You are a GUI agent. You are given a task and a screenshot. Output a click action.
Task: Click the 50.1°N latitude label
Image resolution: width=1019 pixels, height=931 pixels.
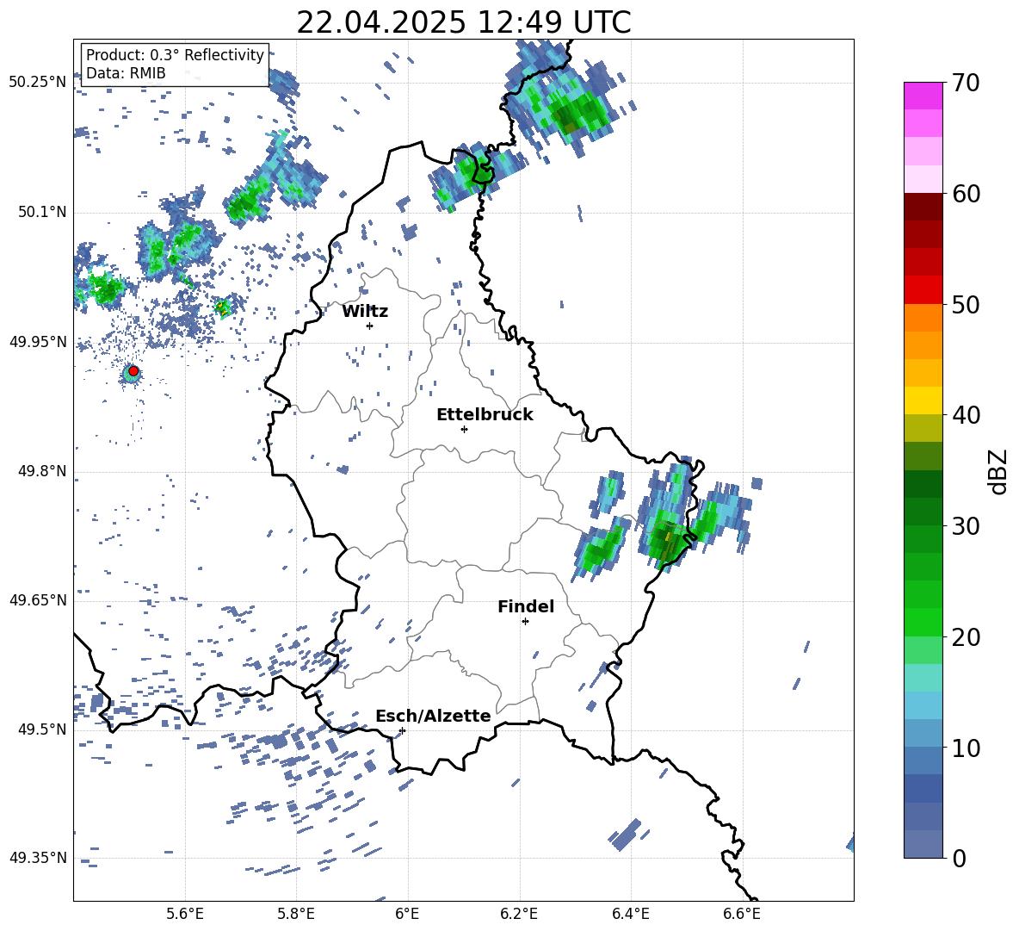(x=41, y=213)
